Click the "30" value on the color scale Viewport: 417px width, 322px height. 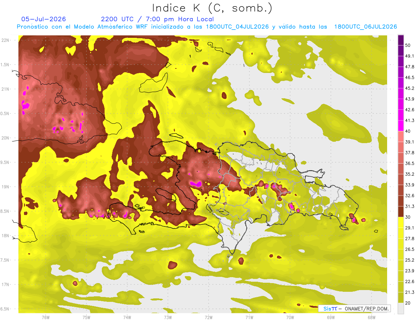click(408, 217)
